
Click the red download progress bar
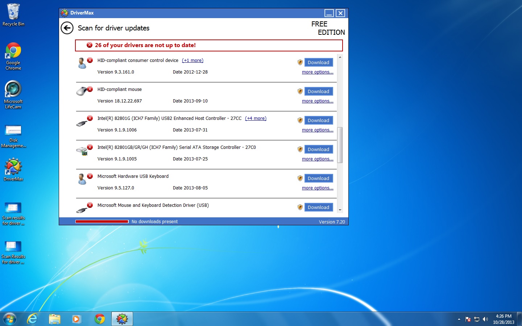click(x=102, y=221)
